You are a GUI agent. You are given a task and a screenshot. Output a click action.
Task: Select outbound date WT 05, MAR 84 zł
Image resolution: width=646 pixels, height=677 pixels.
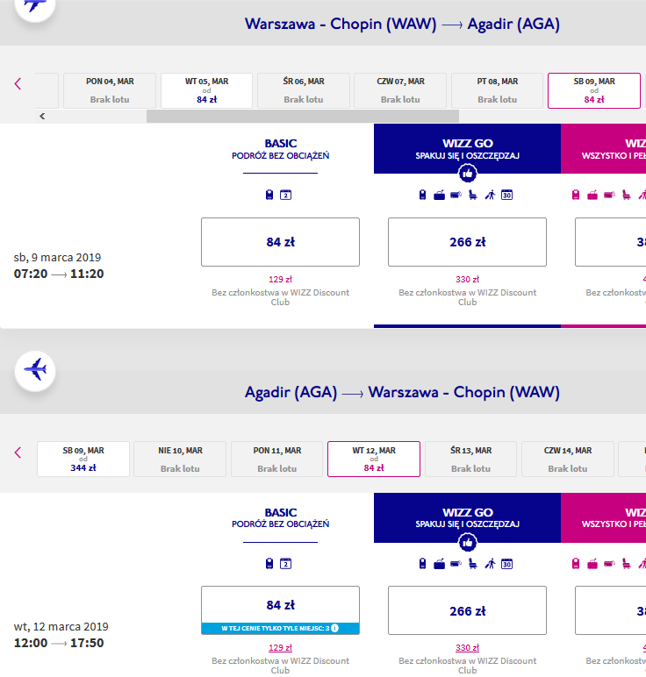tap(206, 90)
